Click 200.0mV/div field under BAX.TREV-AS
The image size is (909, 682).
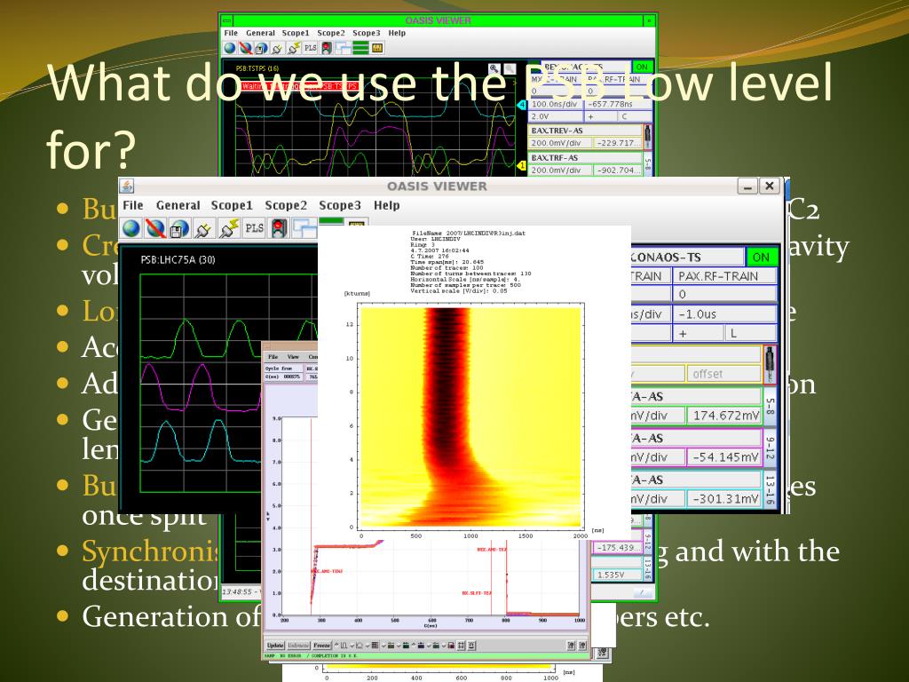(x=560, y=143)
